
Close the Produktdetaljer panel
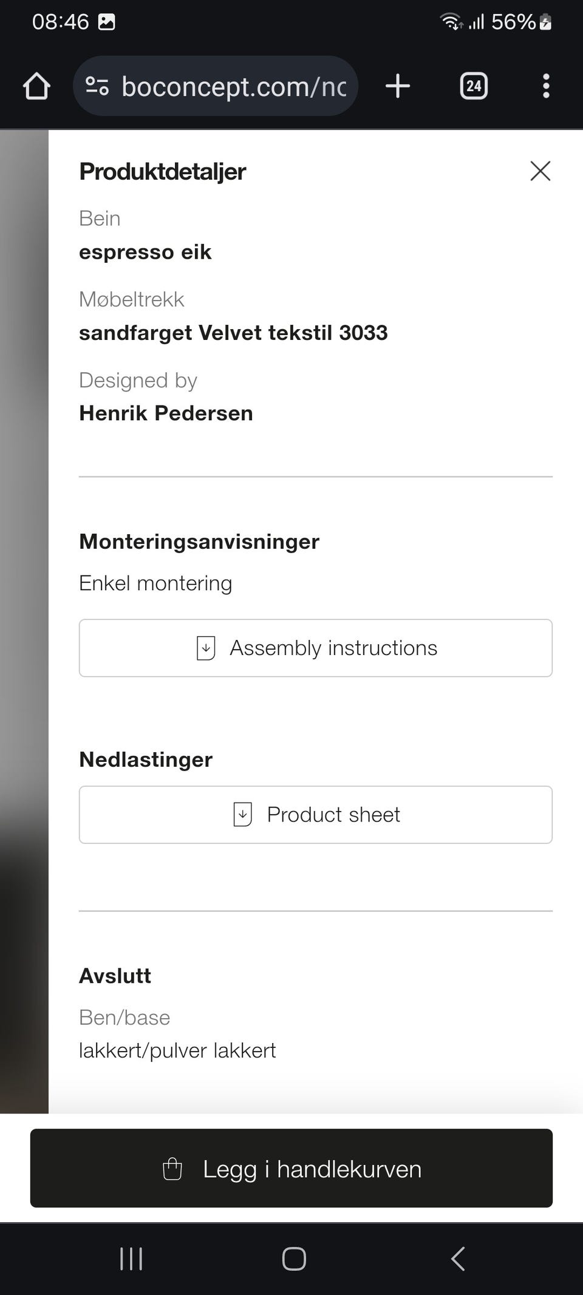pos(540,171)
